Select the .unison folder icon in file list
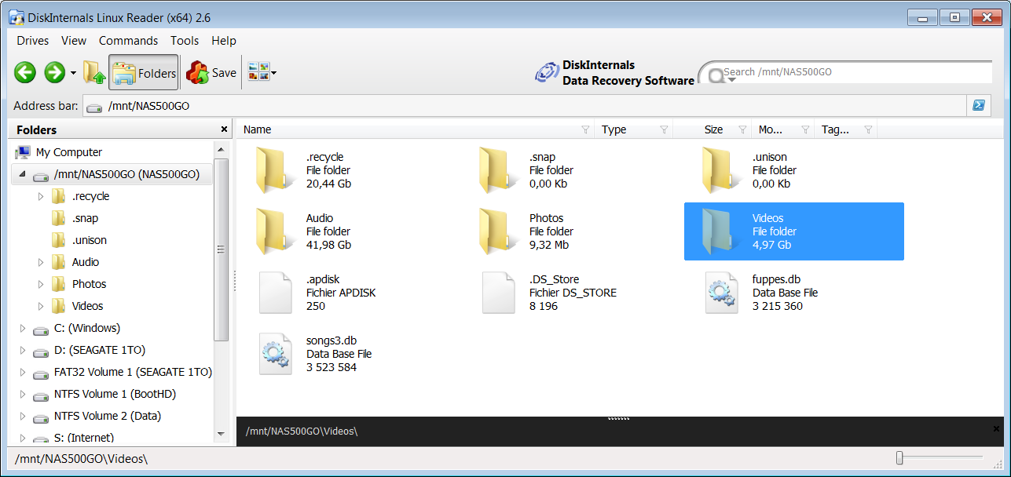The image size is (1011, 477). point(721,170)
